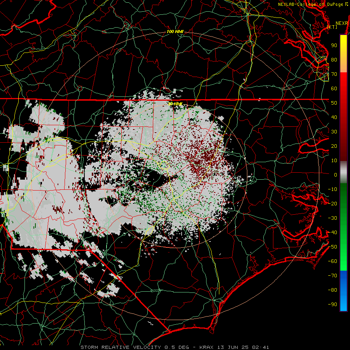Click the -70 knot scale label
This screenshot has width=350, height=350.
coord(332,276)
